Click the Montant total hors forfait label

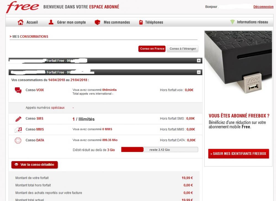[x=33, y=185]
